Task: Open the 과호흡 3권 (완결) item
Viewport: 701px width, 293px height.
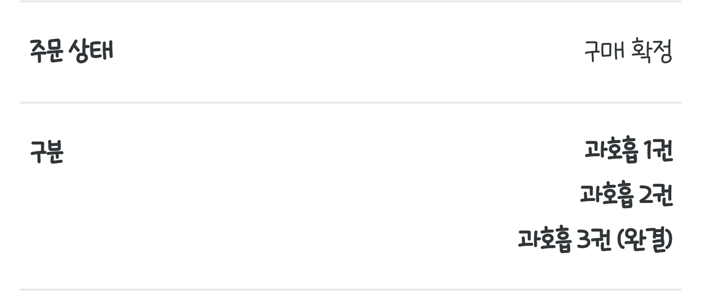Action: (595, 239)
